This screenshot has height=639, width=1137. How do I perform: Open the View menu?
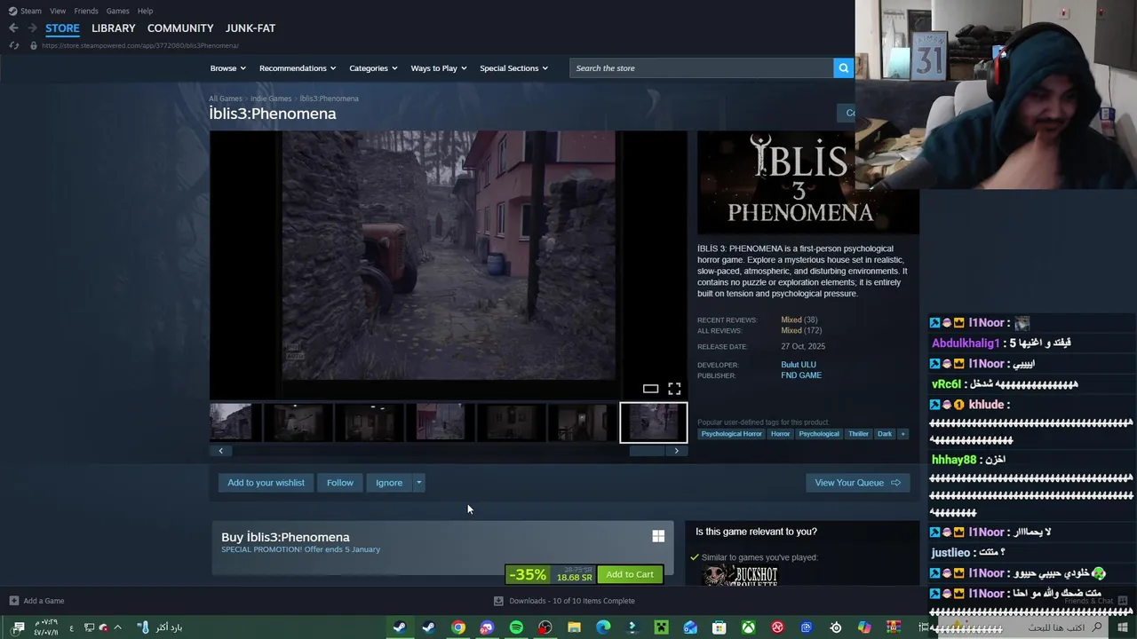click(58, 11)
